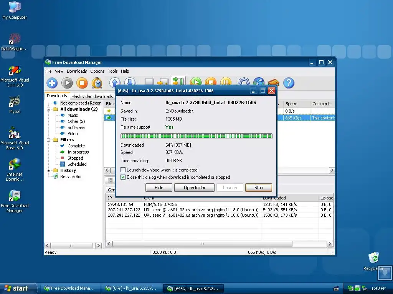Image resolution: width=393 pixels, height=294 pixels.
Task: Open the Recycle Bin desktop icon
Action: tap(373, 261)
